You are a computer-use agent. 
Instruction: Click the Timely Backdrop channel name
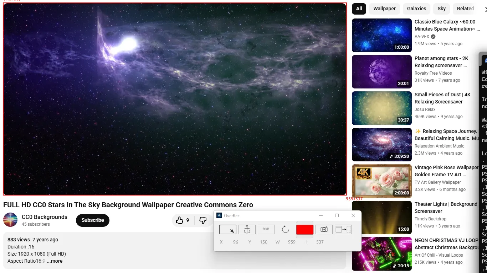[x=430, y=219]
